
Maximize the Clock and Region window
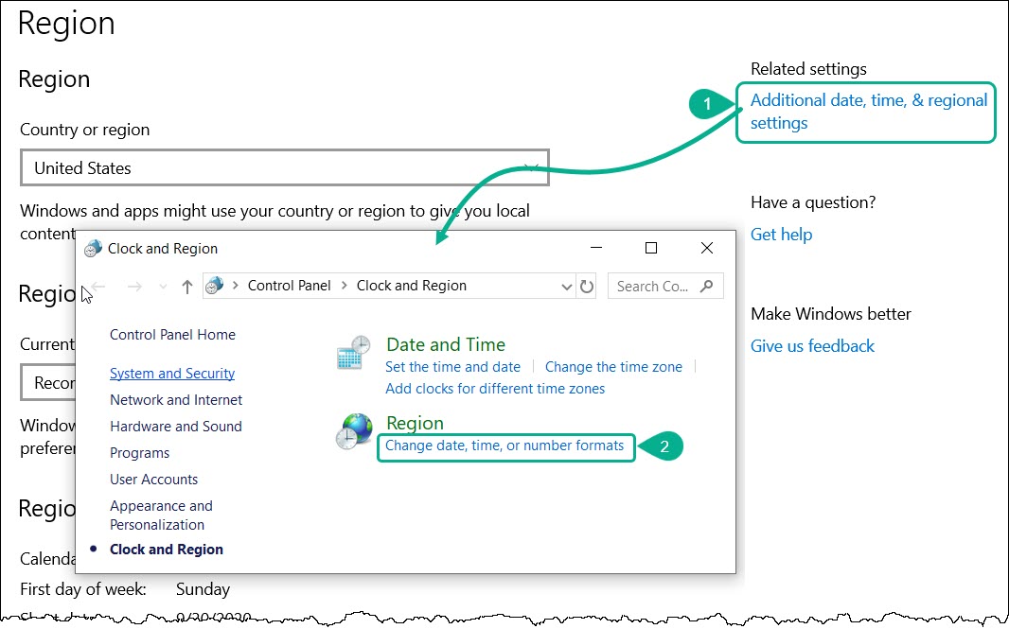click(651, 248)
